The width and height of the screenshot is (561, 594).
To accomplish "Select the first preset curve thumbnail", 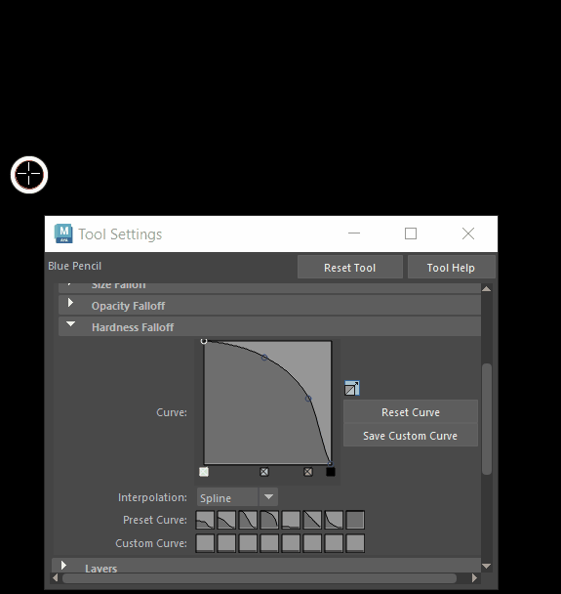I will (x=205, y=520).
